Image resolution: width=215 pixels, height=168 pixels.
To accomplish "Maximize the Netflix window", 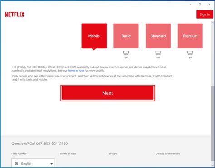I will pyautogui.click(x=200, y=5).
